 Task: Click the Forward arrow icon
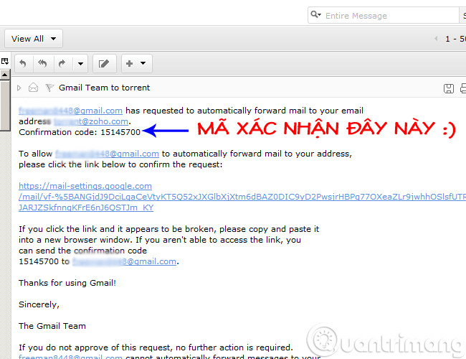point(62,63)
